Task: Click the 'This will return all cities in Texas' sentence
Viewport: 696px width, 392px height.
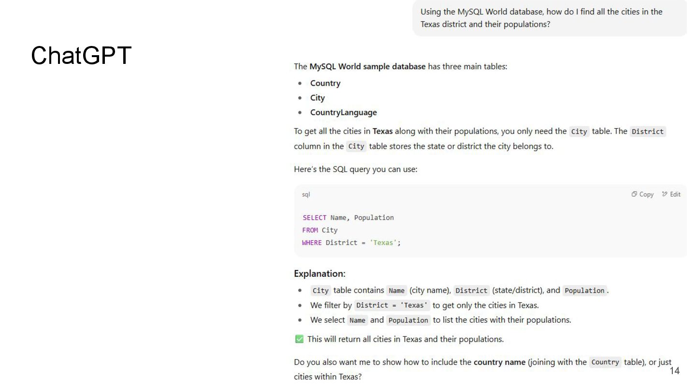Action: (406, 339)
